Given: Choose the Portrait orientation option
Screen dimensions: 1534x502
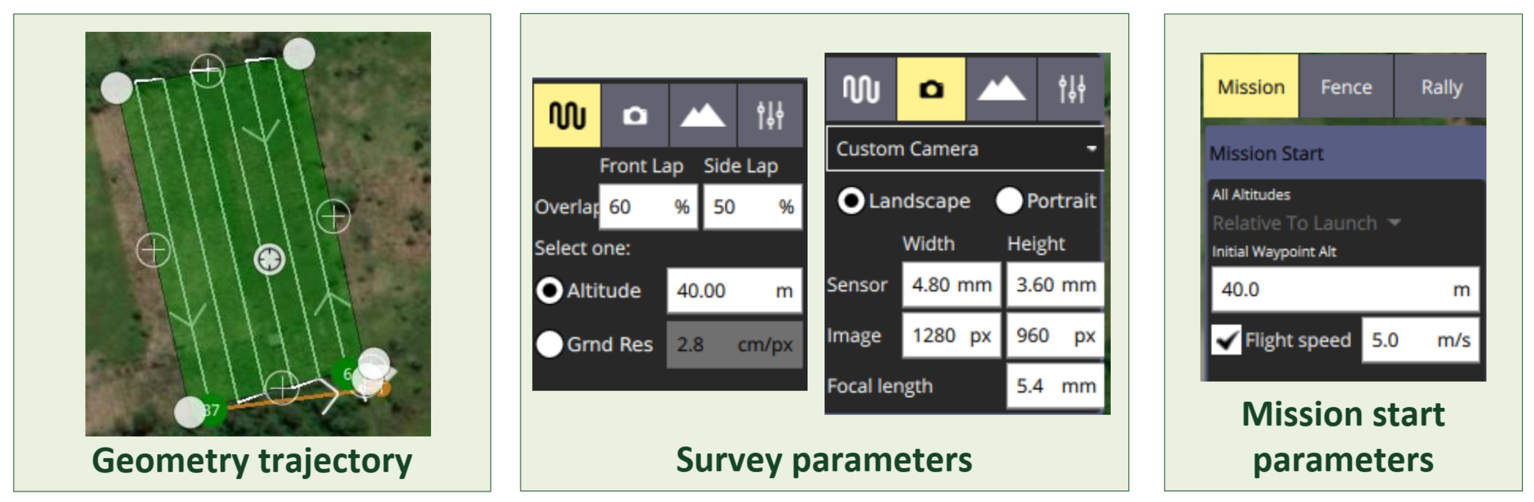Looking at the screenshot, I should coord(1009,201).
